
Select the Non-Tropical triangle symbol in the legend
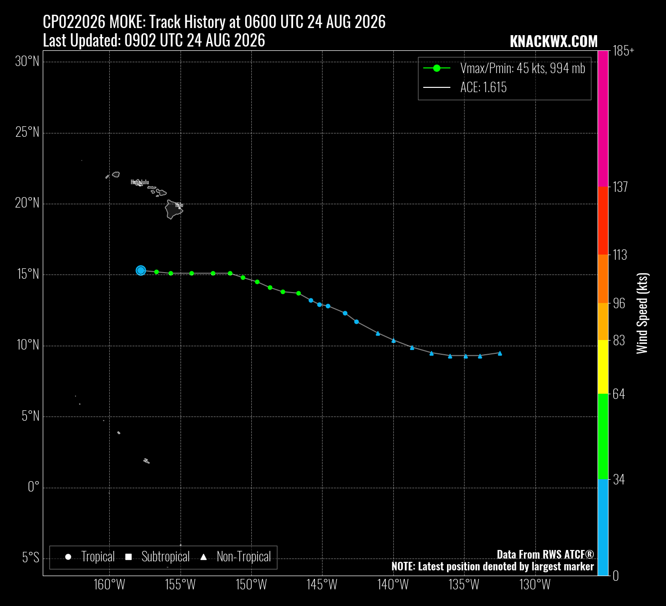click(x=203, y=557)
